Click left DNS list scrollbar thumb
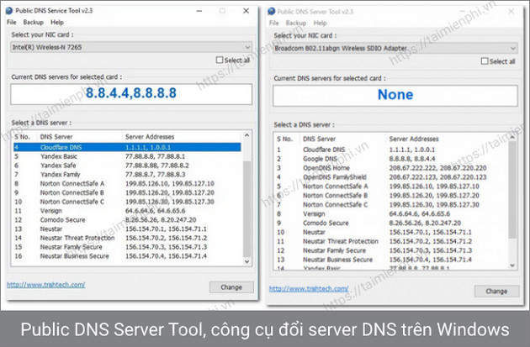The image size is (530, 347). pyautogui.click(x=246, y=209)
